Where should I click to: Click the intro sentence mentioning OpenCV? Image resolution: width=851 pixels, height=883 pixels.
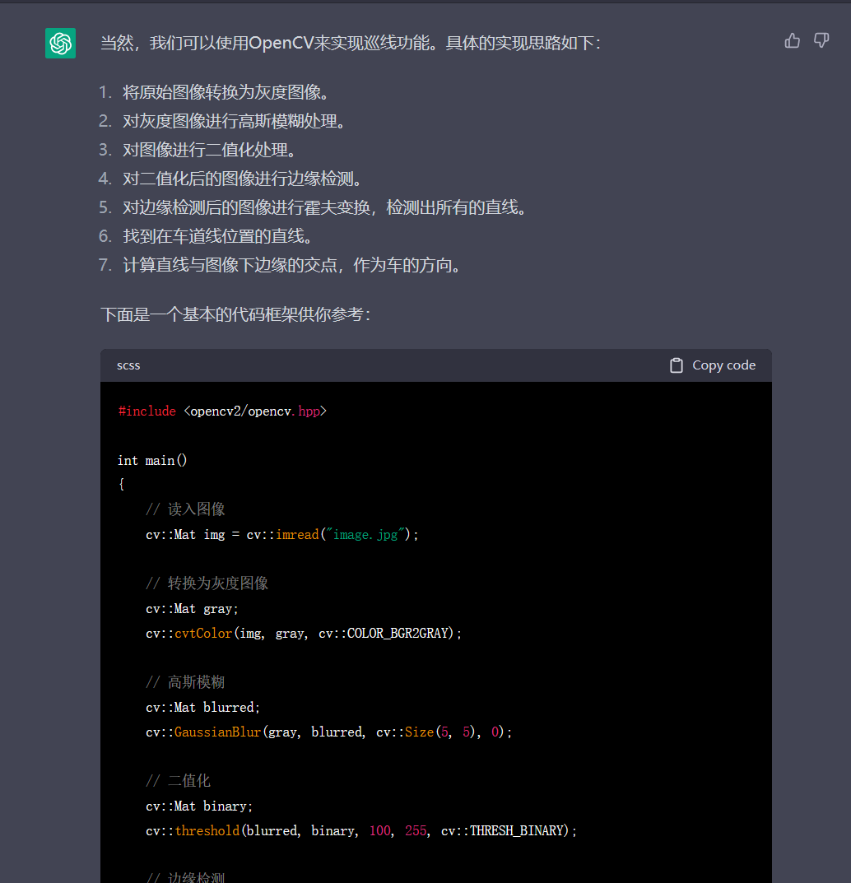pyautogui.click(x=351, y=43)
